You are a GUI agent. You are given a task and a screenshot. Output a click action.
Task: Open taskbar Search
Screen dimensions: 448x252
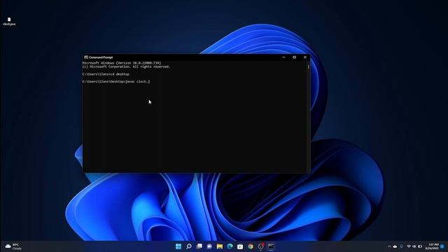tap(188, 246)
